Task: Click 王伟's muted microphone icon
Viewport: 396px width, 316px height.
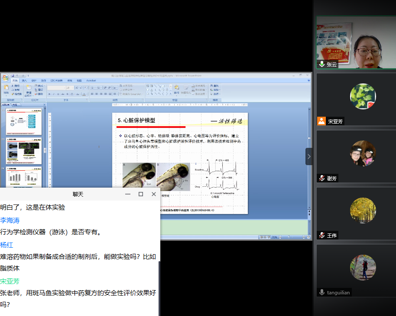Action: click(322, 235)
